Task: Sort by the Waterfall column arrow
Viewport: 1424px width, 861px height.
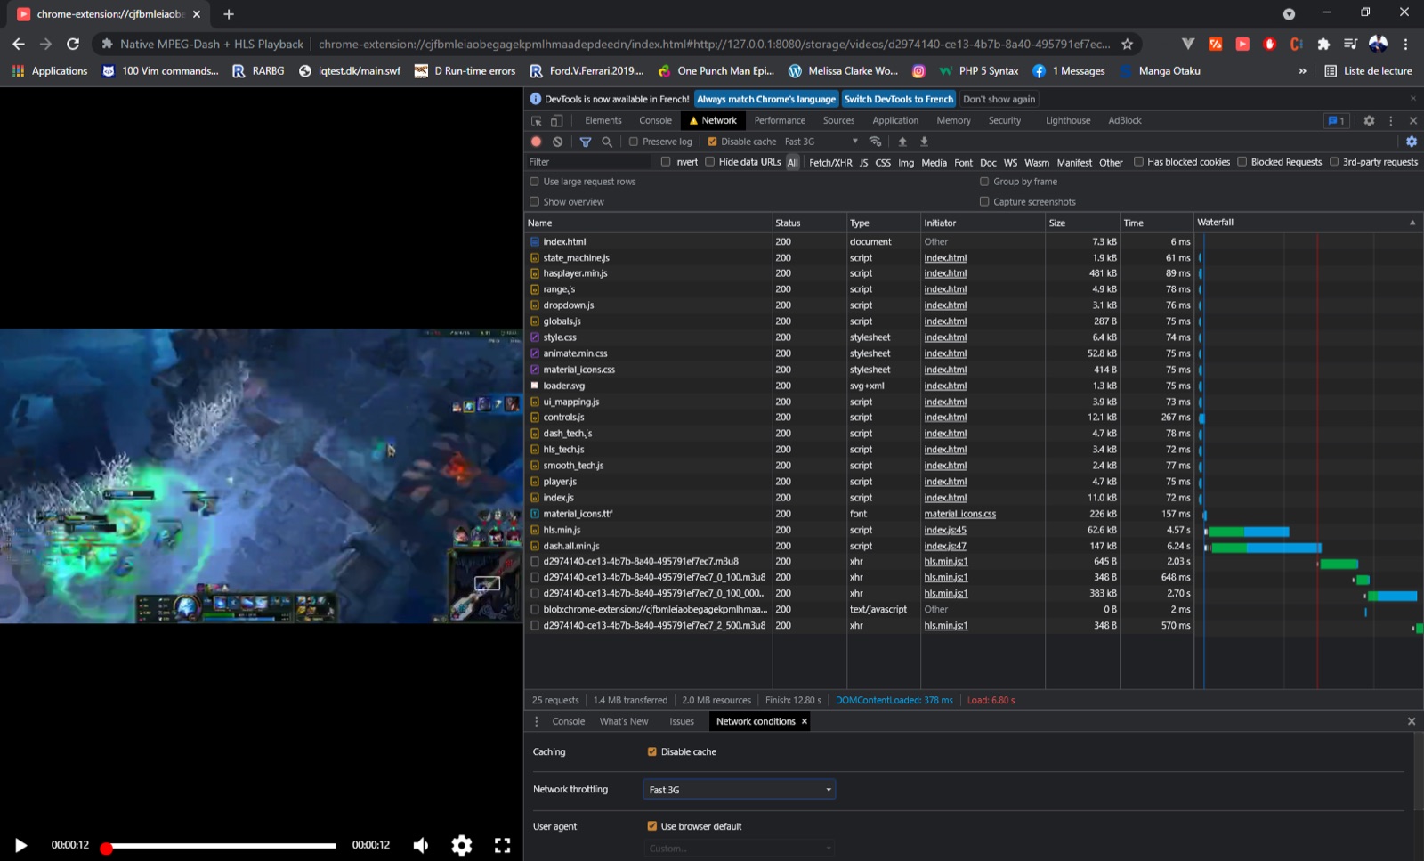Action: 1412,223
